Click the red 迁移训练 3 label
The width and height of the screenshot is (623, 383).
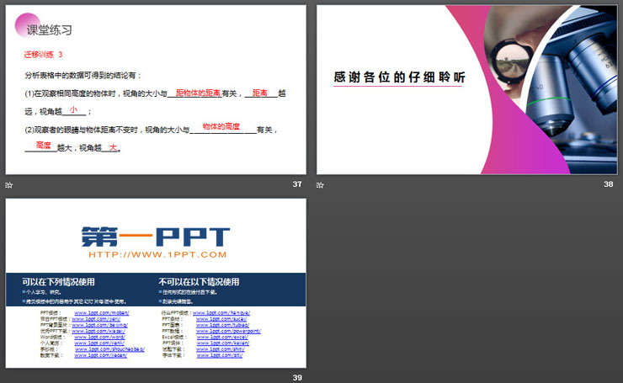[43, 56]
